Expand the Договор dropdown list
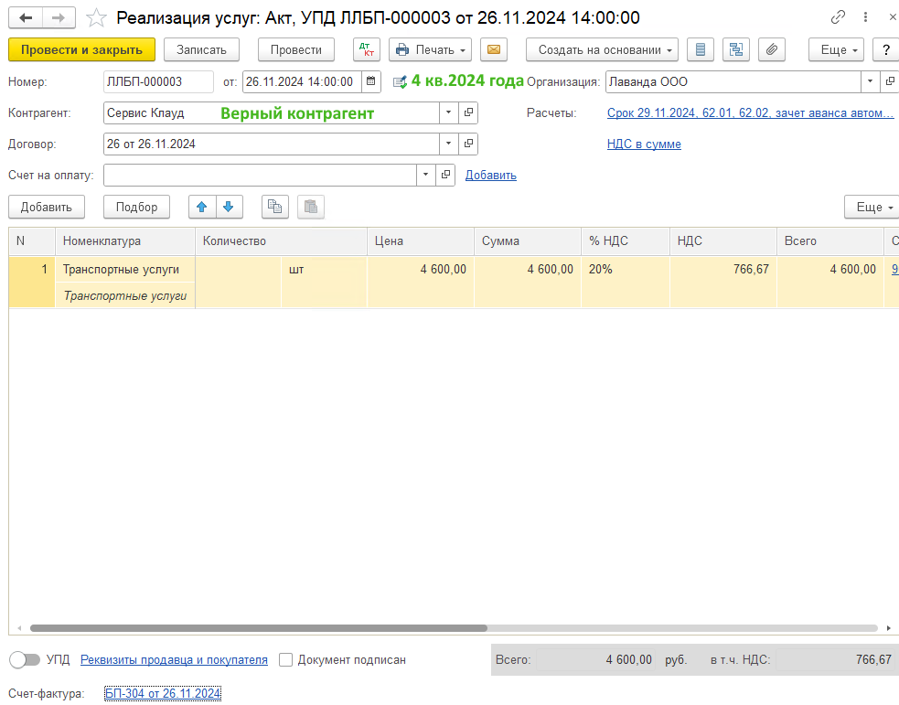Viewport: 899px width, 705px height. [448, 144]
